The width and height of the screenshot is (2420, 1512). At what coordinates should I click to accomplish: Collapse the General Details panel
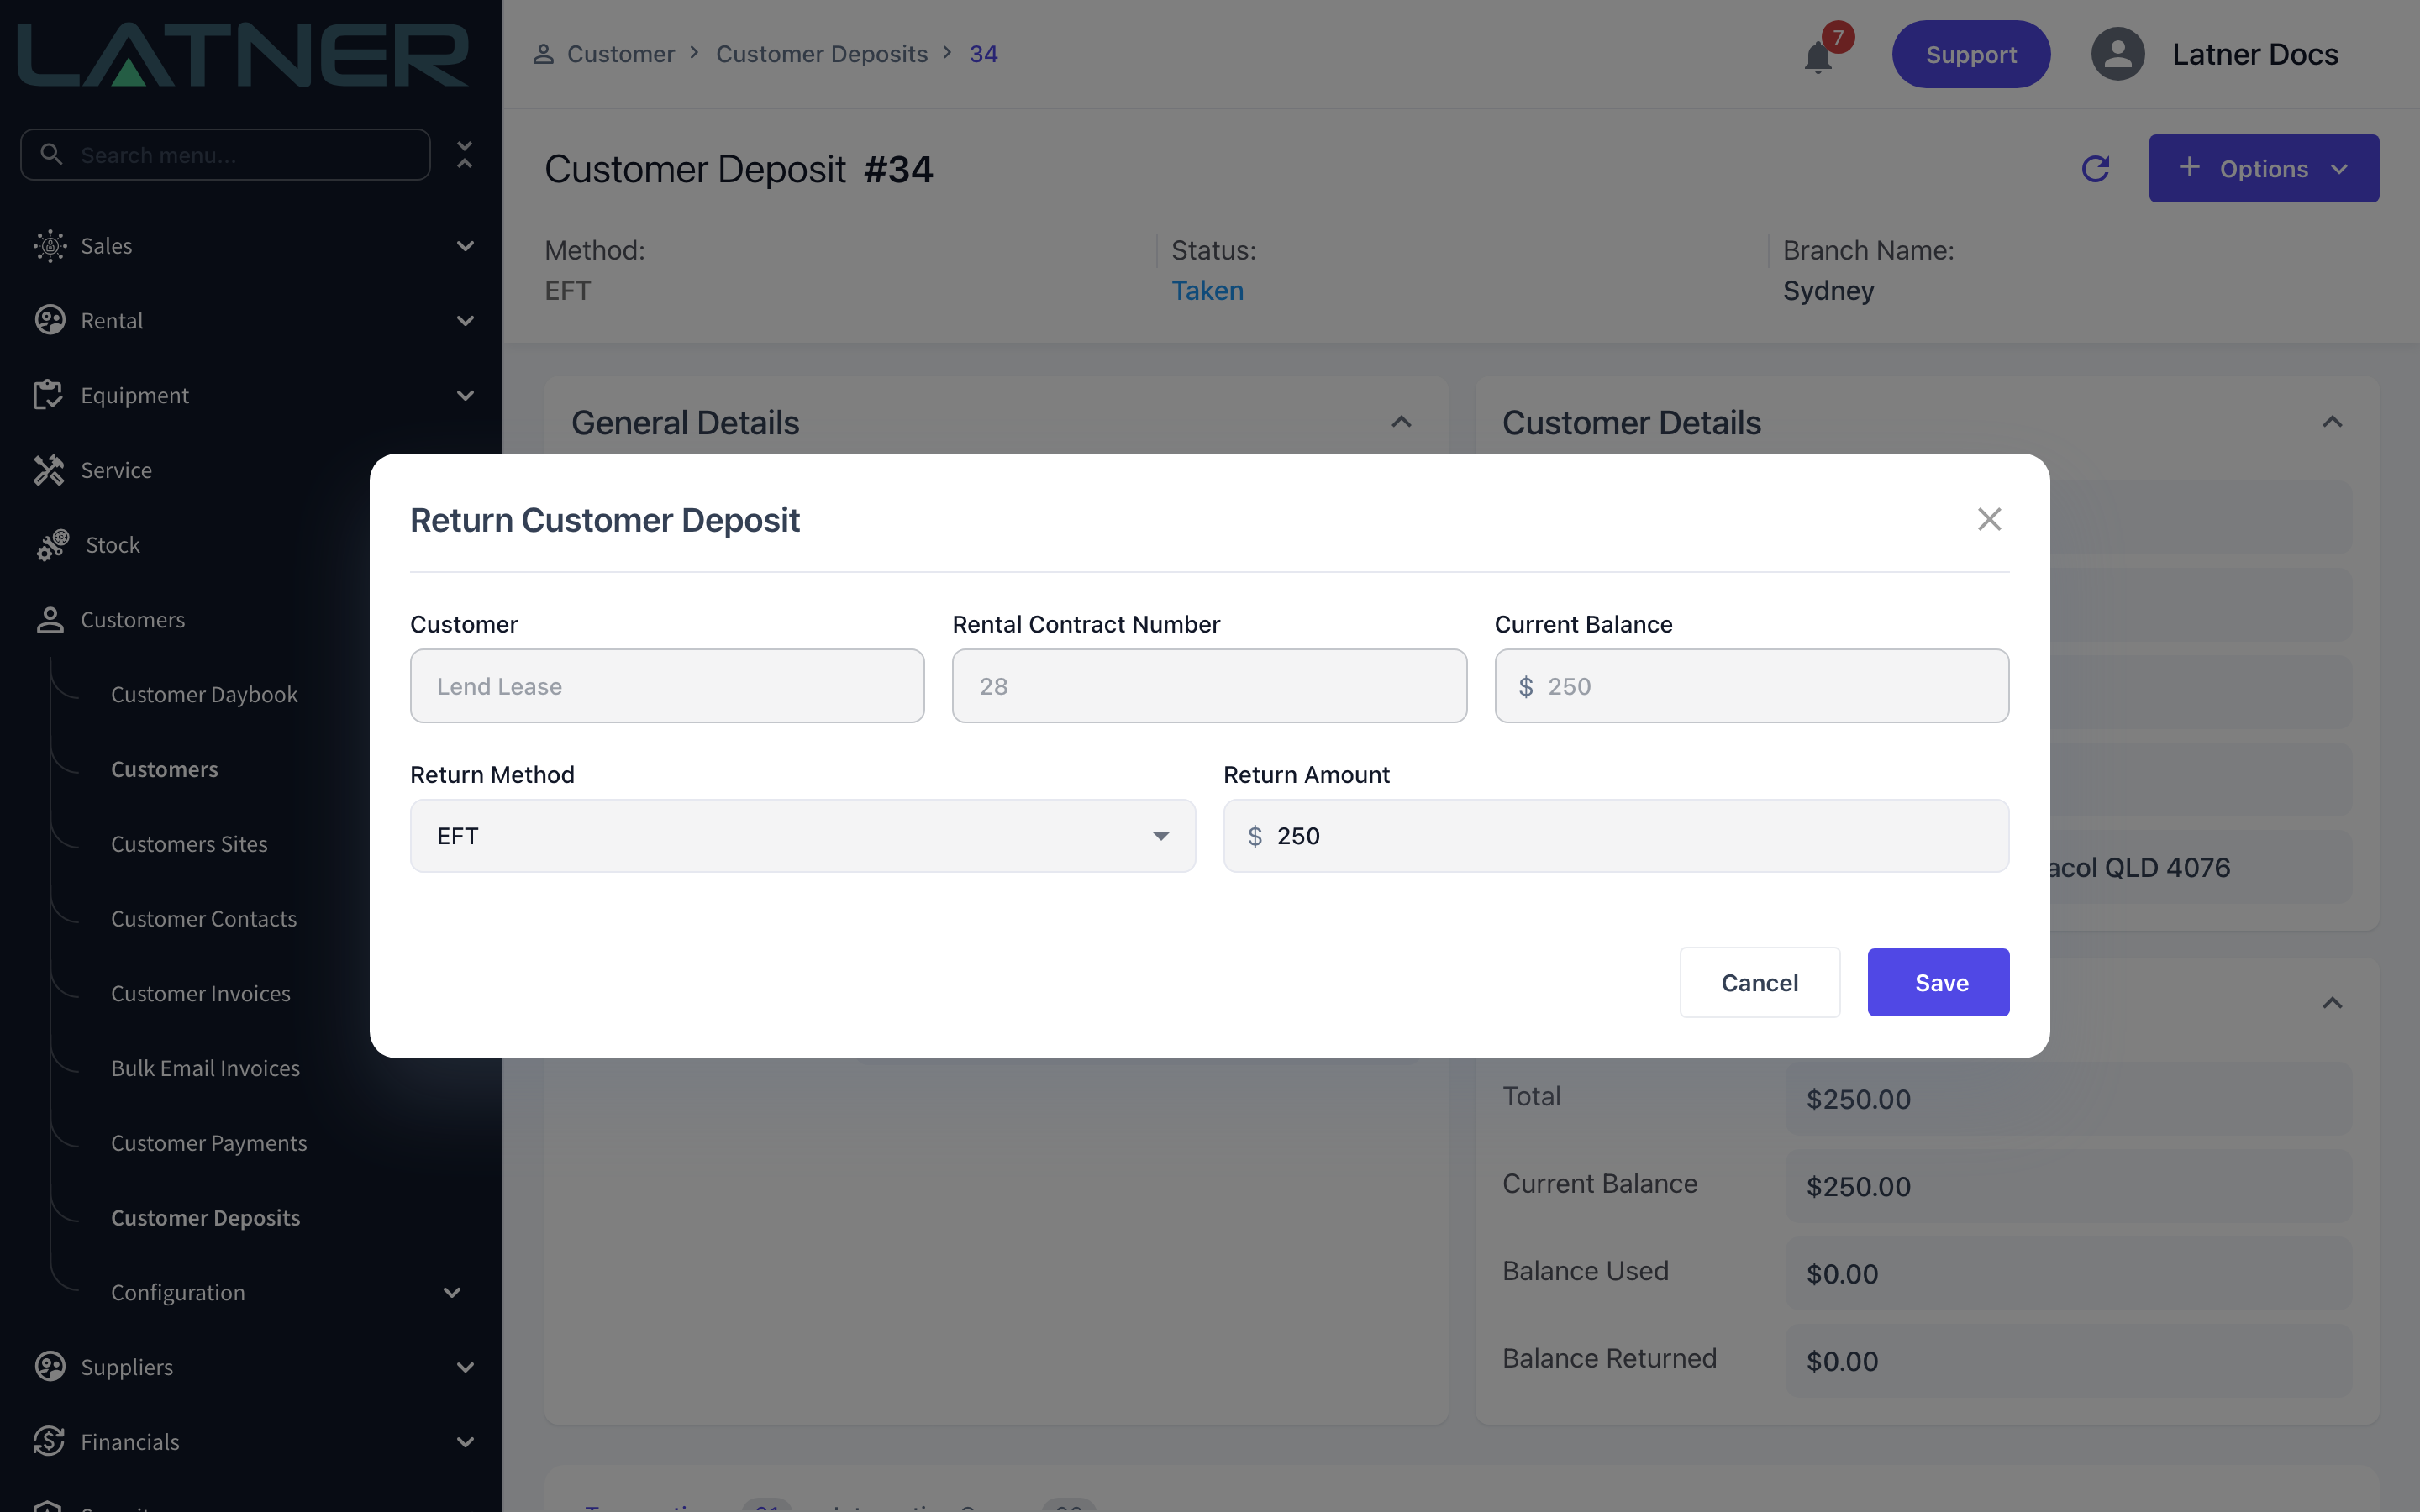(1401, 422)
